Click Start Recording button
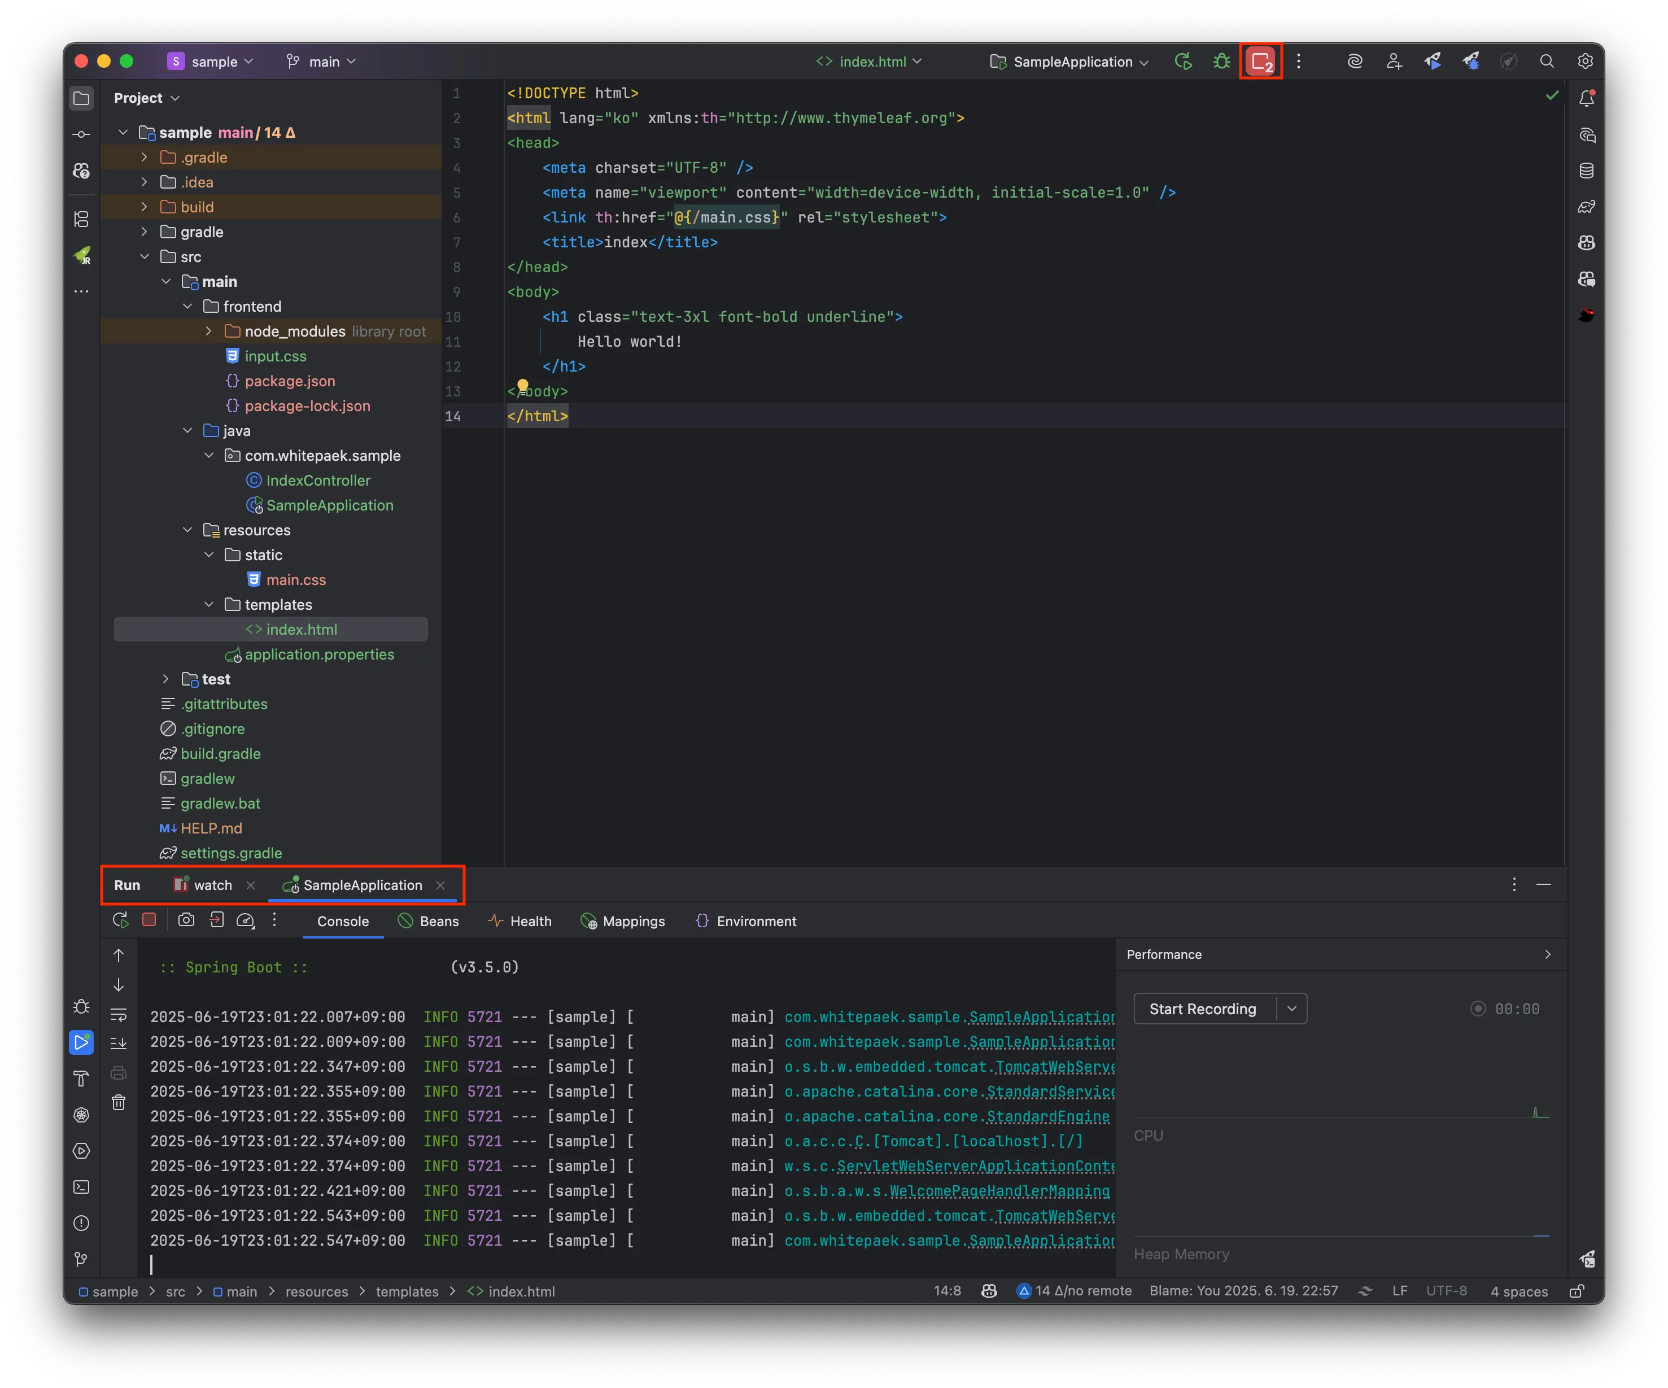The image size is (1668, 1388). click(x=1203, y=1008)
